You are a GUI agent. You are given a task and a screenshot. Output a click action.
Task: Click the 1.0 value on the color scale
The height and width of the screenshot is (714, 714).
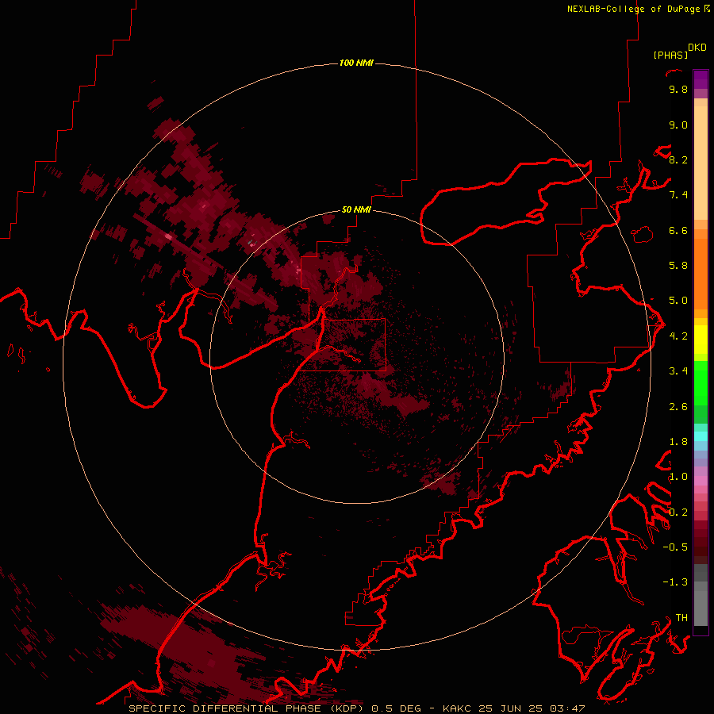click(x=678, y=477)
